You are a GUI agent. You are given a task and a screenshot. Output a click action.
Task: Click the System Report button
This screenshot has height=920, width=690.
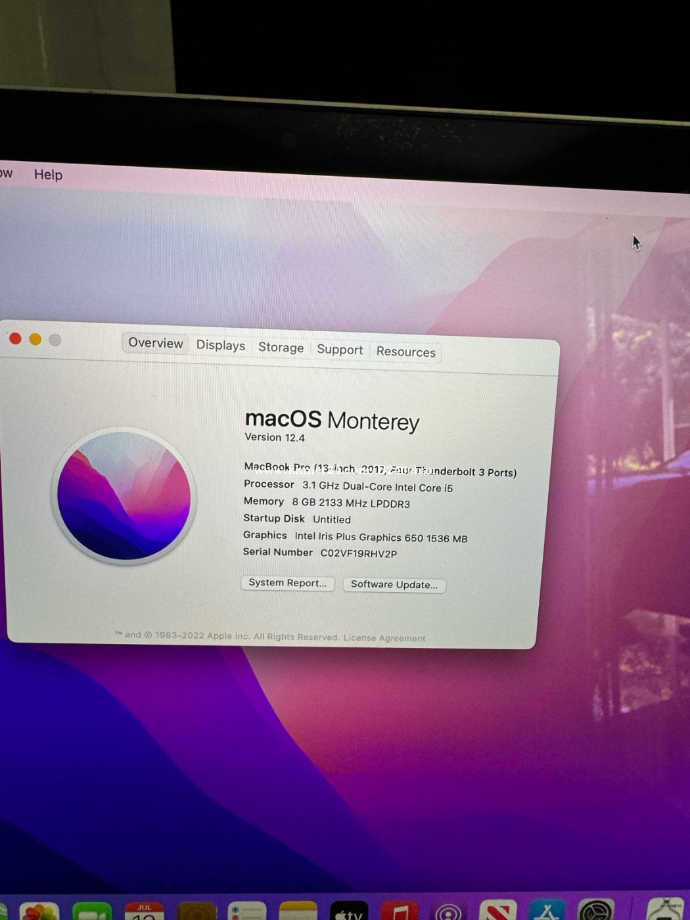point(288,583)
